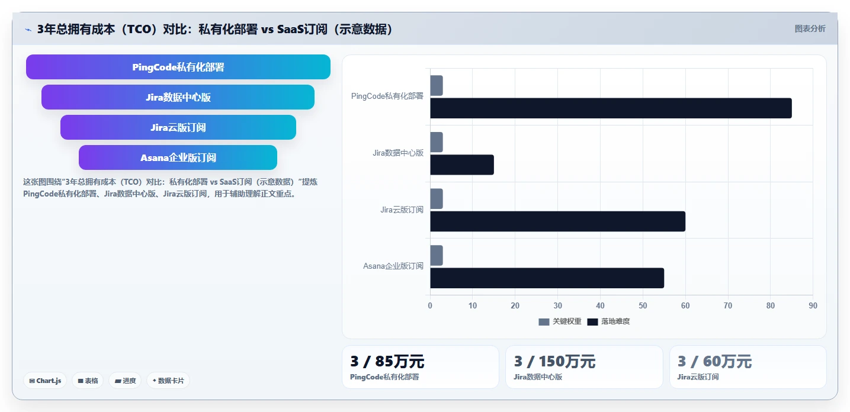Click Asana企业版订阅 落地难度 bar
The image size is (850, 412).
point(547,278)
